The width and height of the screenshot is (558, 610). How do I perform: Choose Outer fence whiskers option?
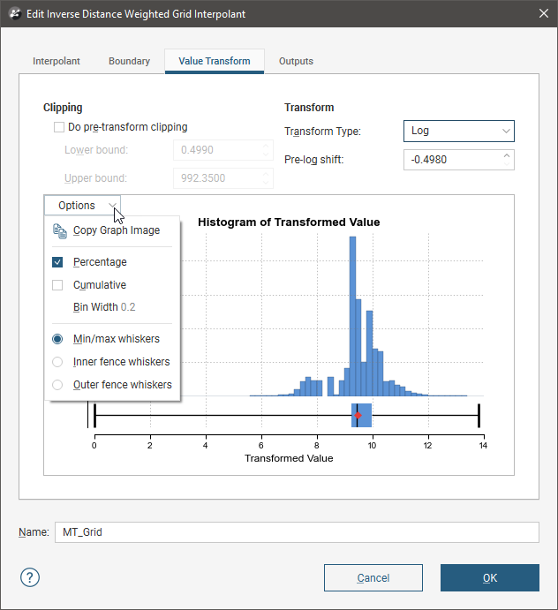coord(57,385)
